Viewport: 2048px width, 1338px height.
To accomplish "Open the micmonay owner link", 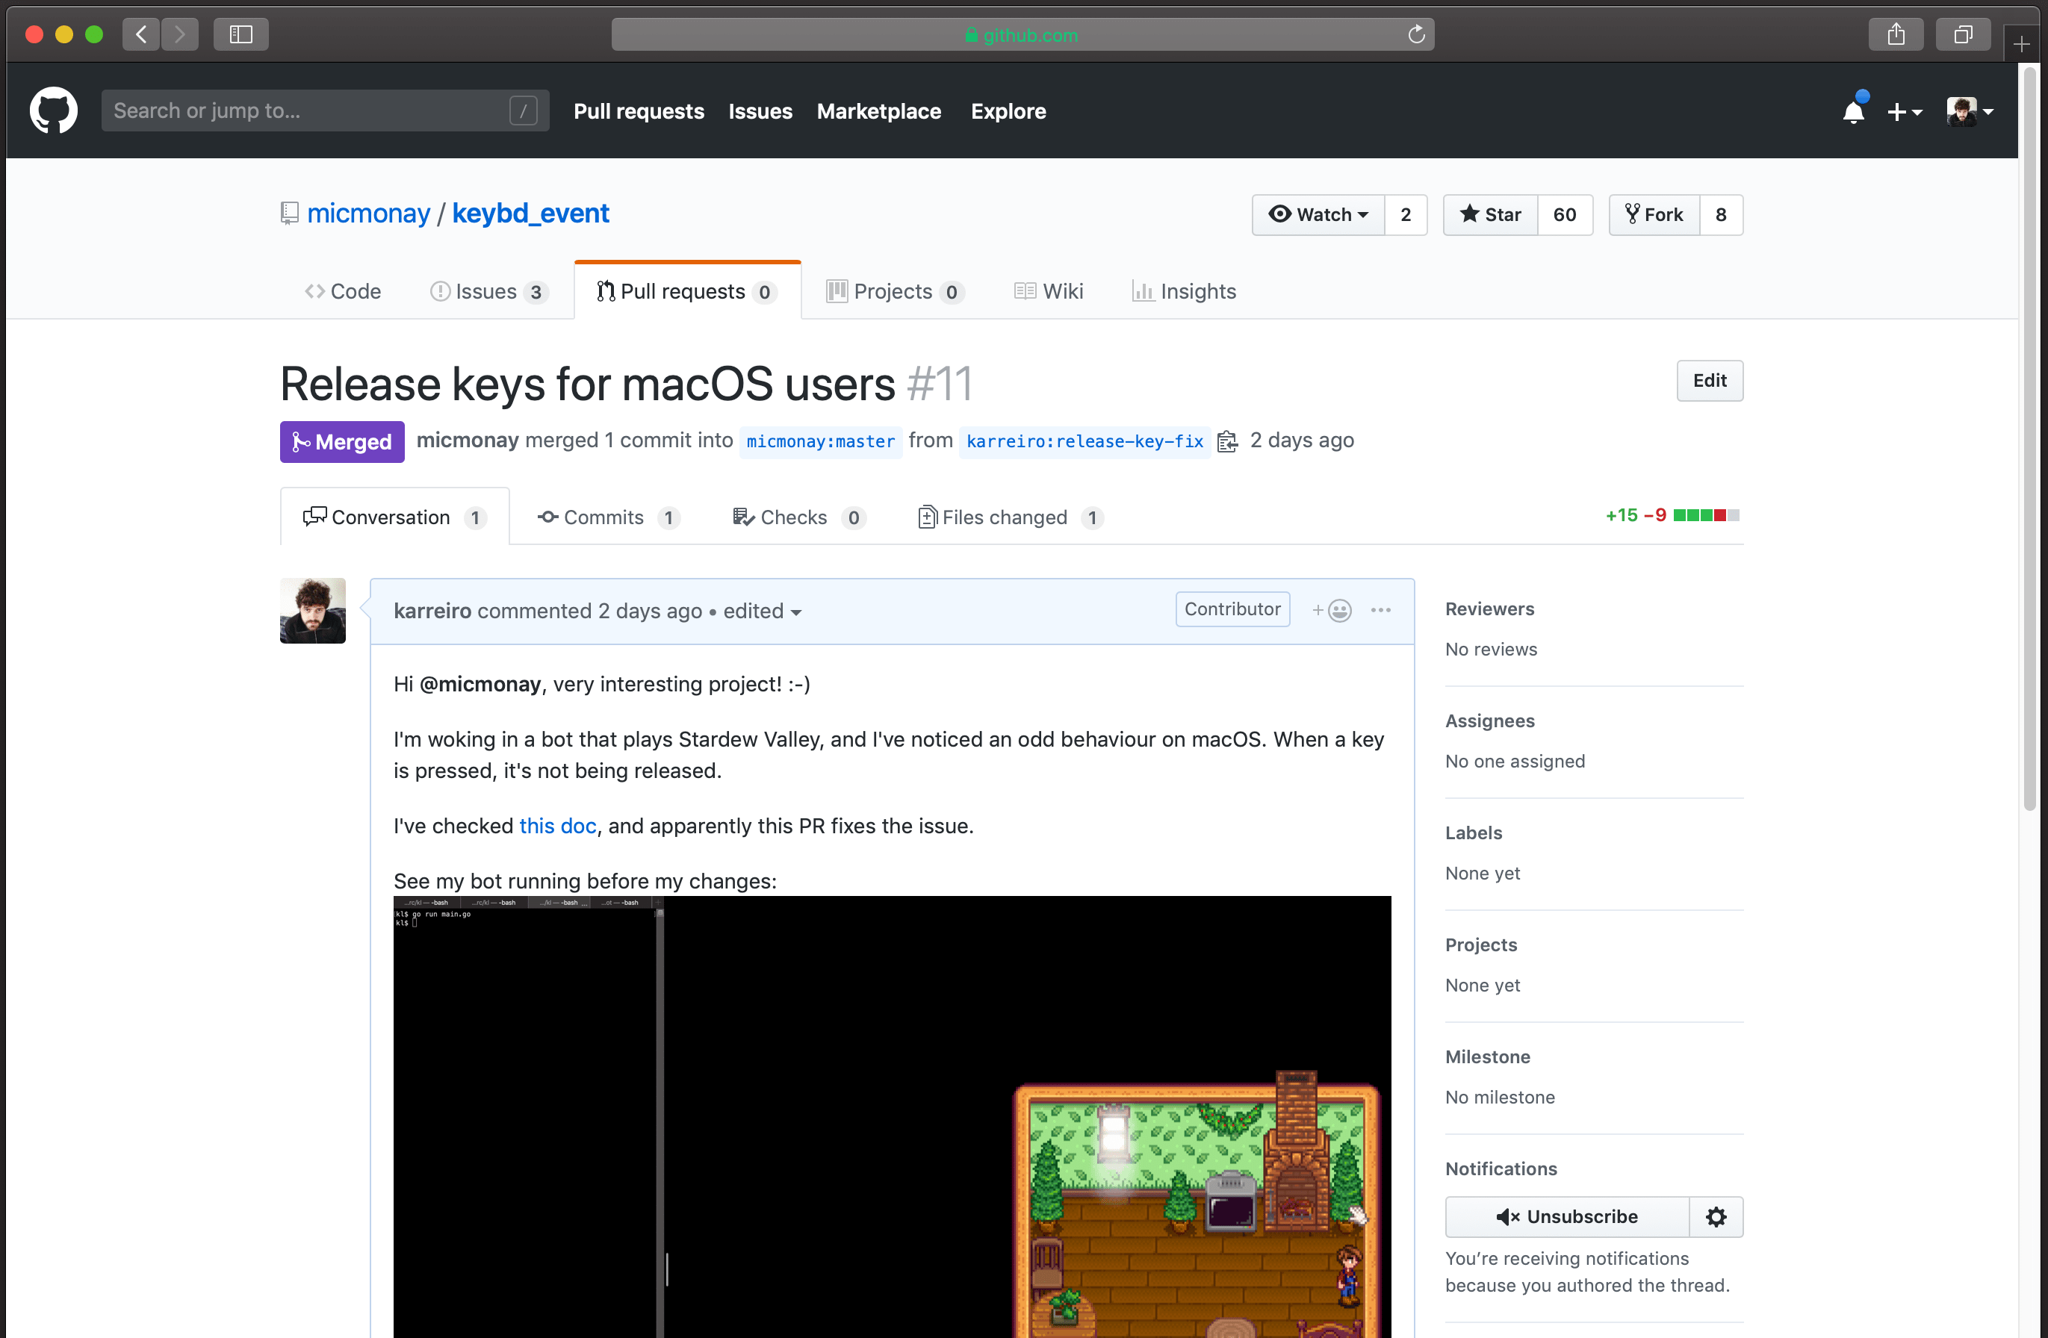I will tap(368, 213).
